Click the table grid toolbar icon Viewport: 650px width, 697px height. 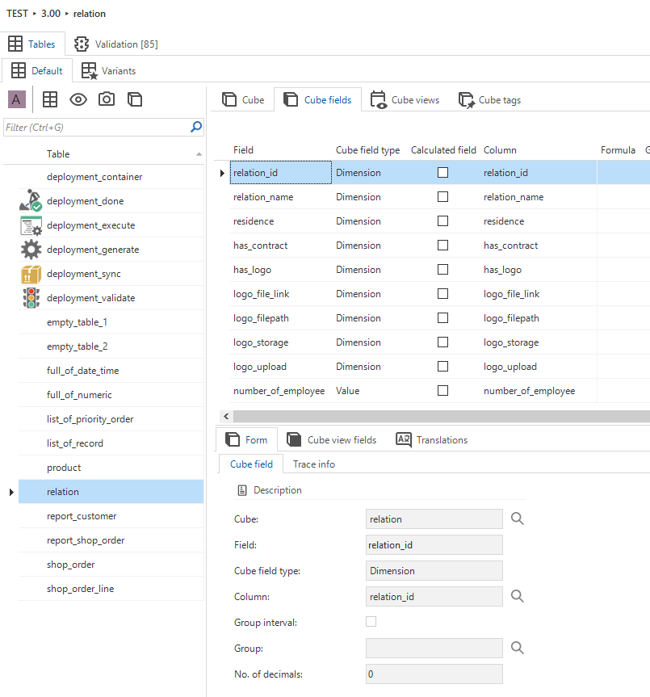coord(50,99)
